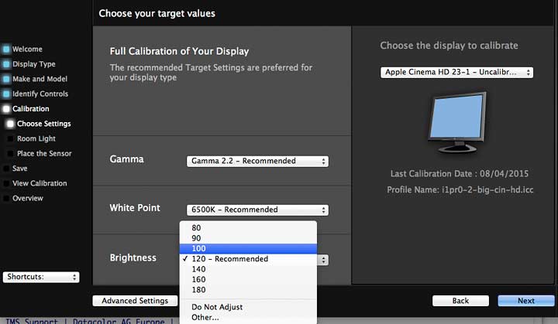The height and width of the screenshot is (324, 558).
Task: Open Identify Controls step
Action: pyautogui.click(x=40, y=94)
